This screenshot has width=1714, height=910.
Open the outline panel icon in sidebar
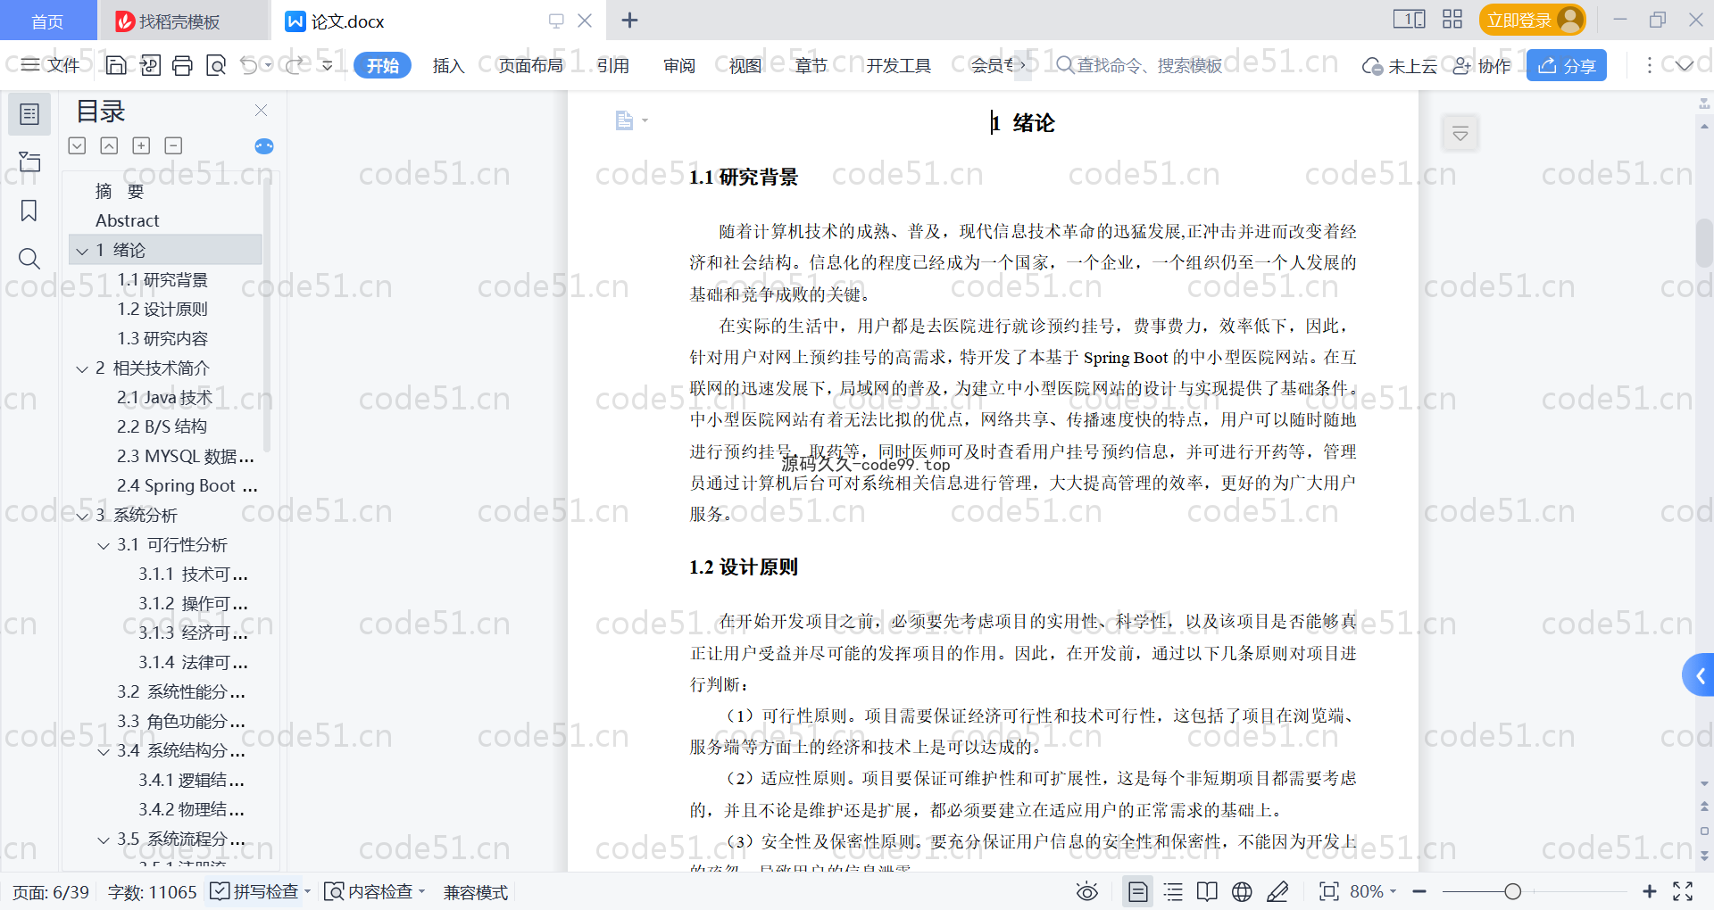29,114
